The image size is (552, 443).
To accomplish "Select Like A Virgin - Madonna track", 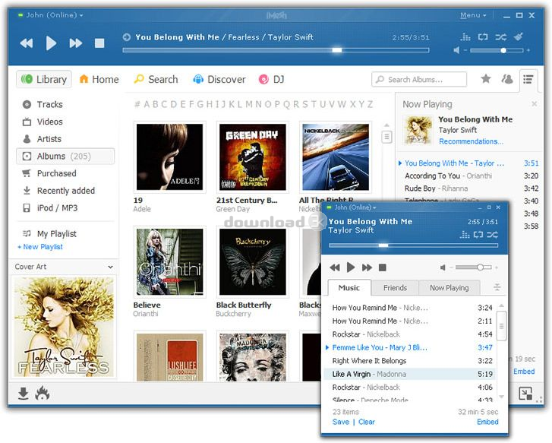I will (x=410, y=374).
